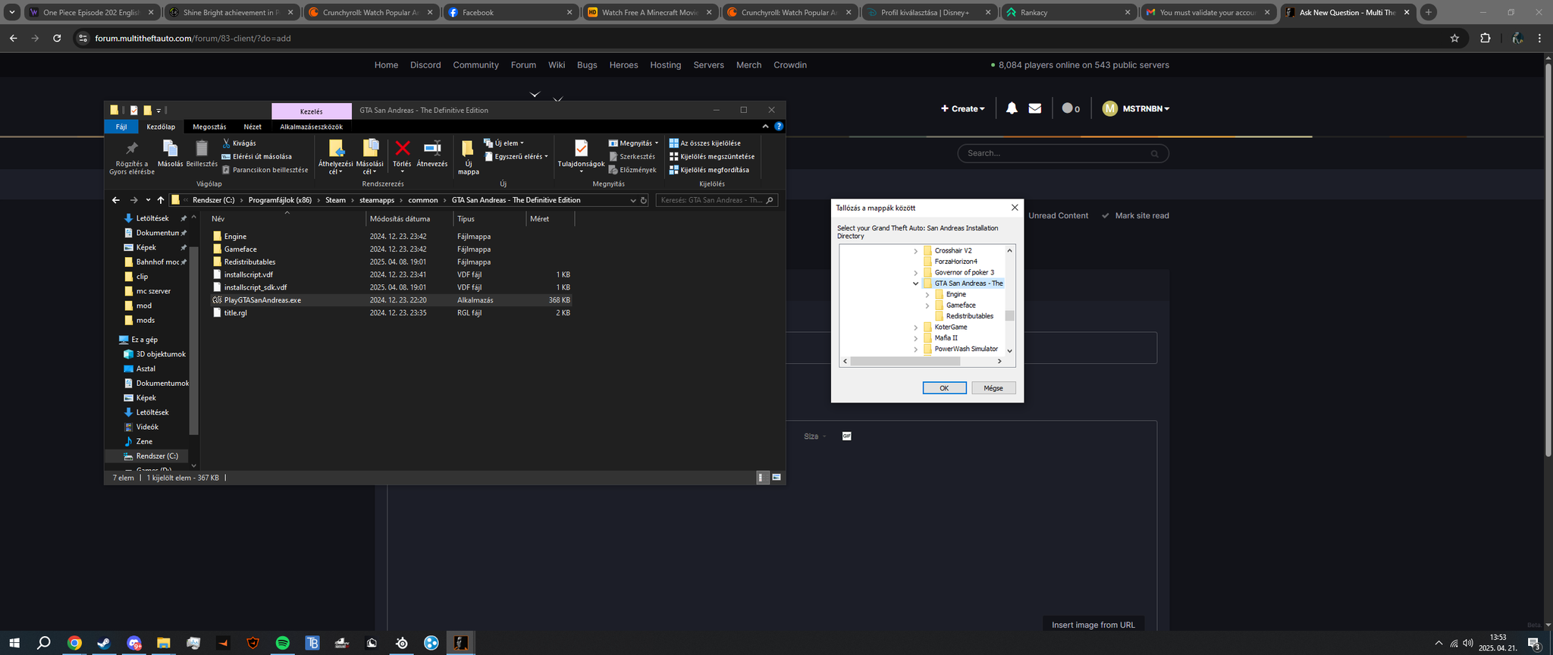Click Kijelölés megszüntetése deselect command

pyautogui.click(x=711, y=156)
